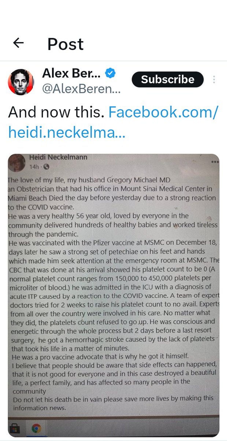
Task: Click the Heidi Neckelmann profile photo
Action: pos(18,162)
